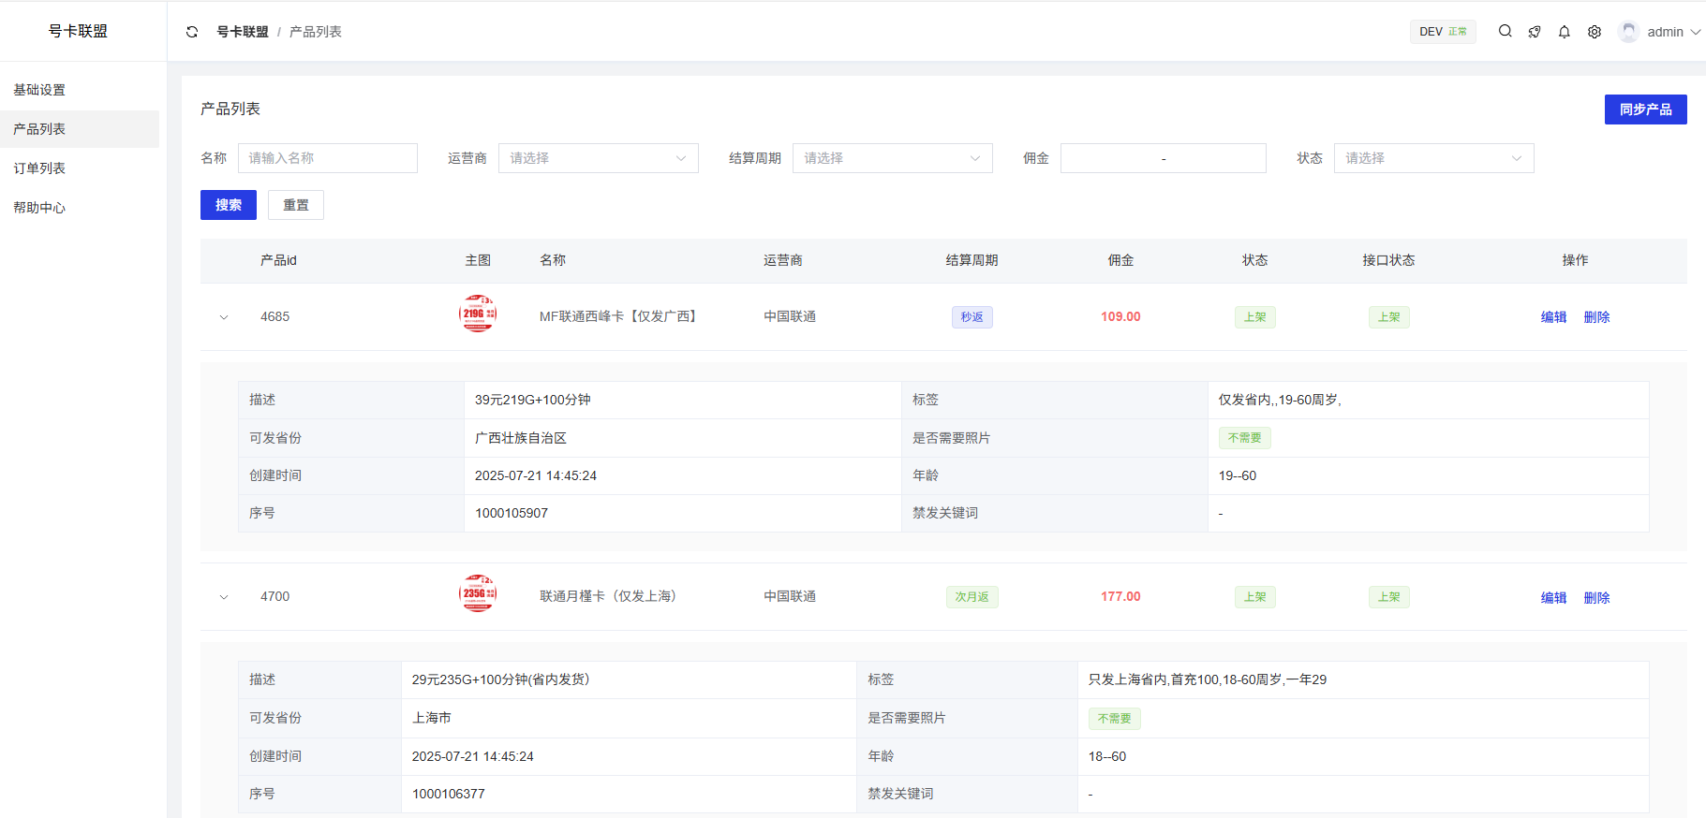Image resolution: width=1706 pixels, height=818 pixels.
Task: Open search via the magnifier icon
Action: click(x=1505, y=31)
